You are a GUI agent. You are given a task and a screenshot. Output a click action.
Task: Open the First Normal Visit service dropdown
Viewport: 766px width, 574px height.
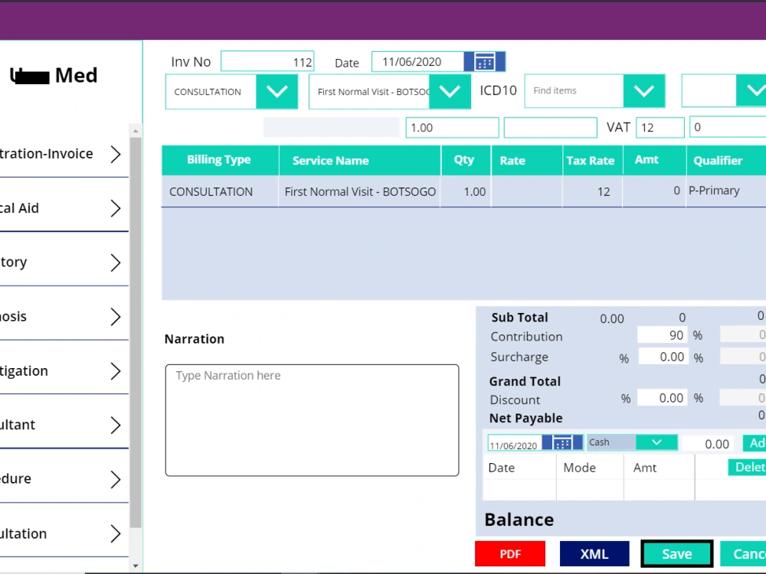[x=450, y=91]
